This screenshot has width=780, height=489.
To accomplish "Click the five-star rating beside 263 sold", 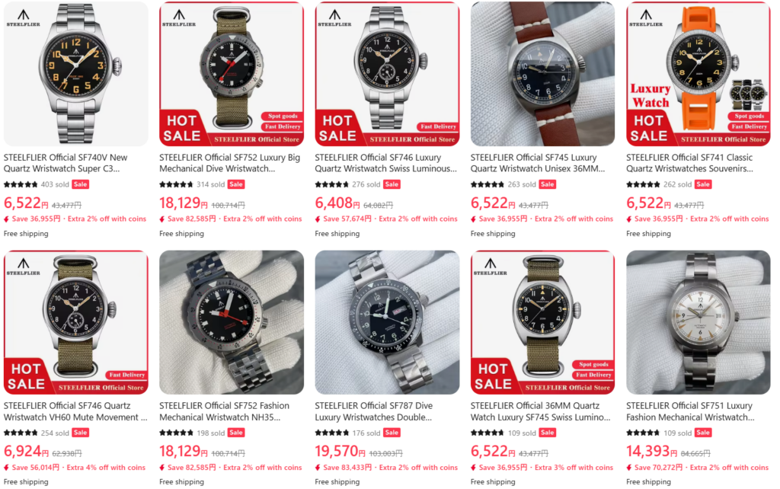I will coord(487,184).
